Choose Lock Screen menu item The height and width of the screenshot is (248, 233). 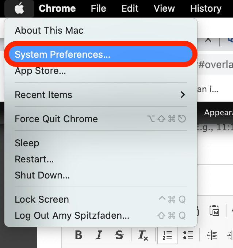coord(100,199)
